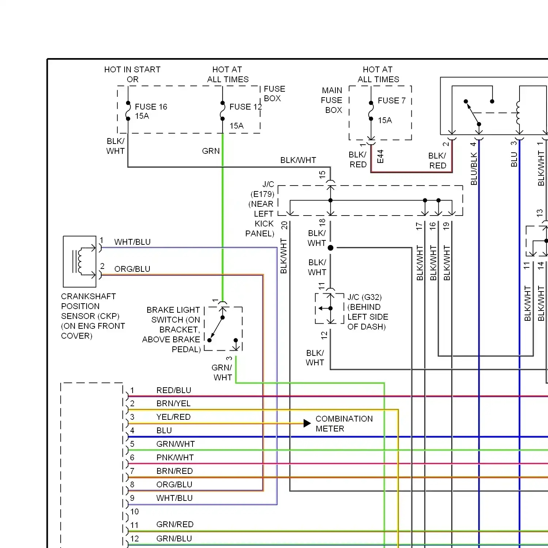Select the 'RED/BLU' wire label at pin 1
Viewport: 548px width, 548px height.
[x=174, y=390]
